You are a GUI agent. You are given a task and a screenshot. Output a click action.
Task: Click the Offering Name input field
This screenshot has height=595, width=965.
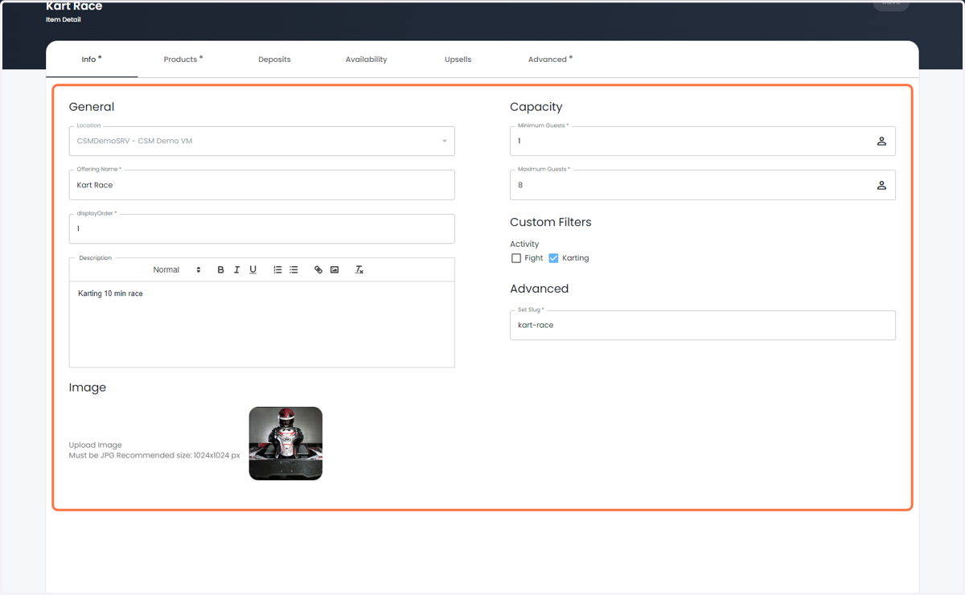[x=262, y=185]
